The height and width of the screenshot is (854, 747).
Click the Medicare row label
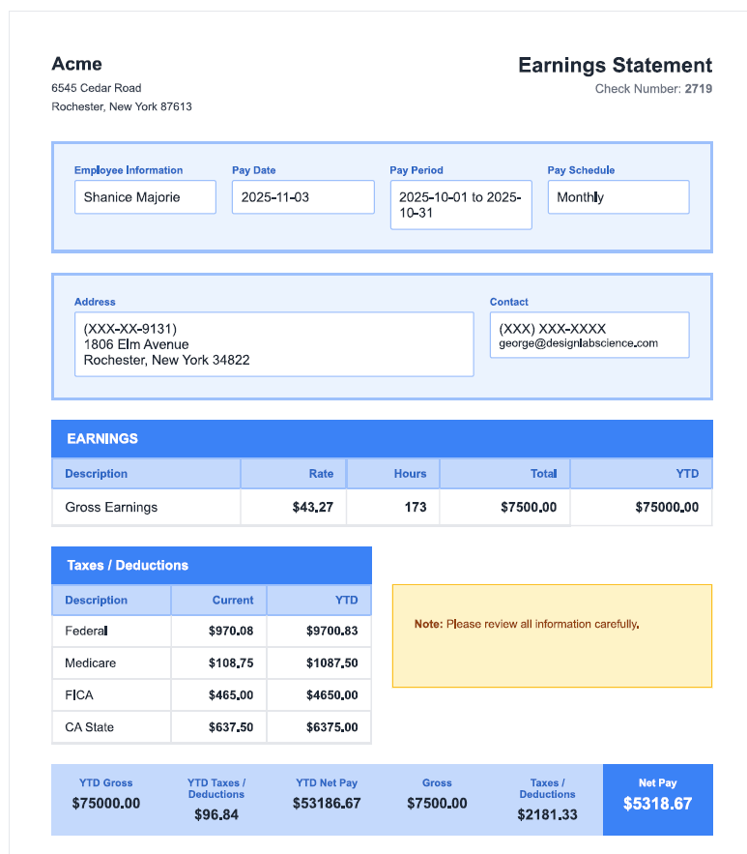click(x=90, y=663)
